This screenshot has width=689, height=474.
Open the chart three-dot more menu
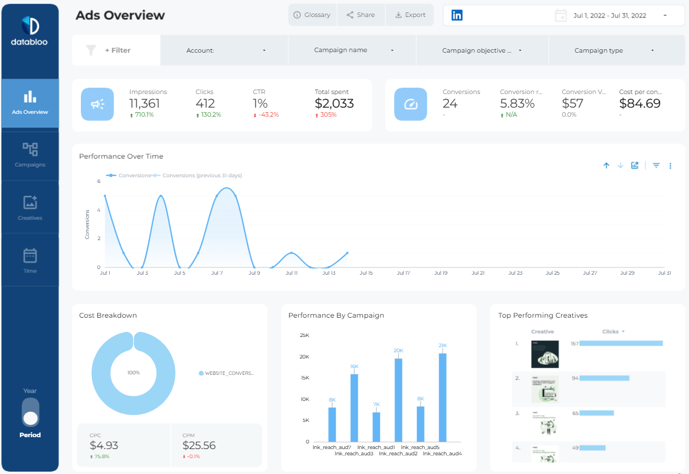click(x=670, y=165)
